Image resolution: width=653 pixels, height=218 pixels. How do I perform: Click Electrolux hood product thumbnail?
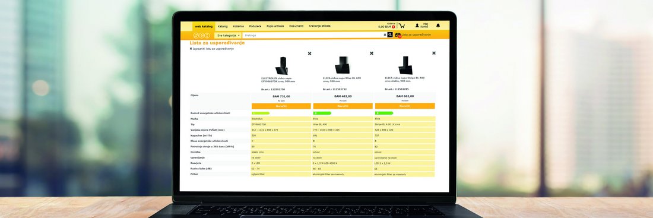click(x=281, y=65)
